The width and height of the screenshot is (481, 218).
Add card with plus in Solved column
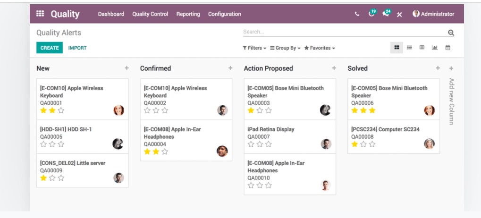coord(438,68)
